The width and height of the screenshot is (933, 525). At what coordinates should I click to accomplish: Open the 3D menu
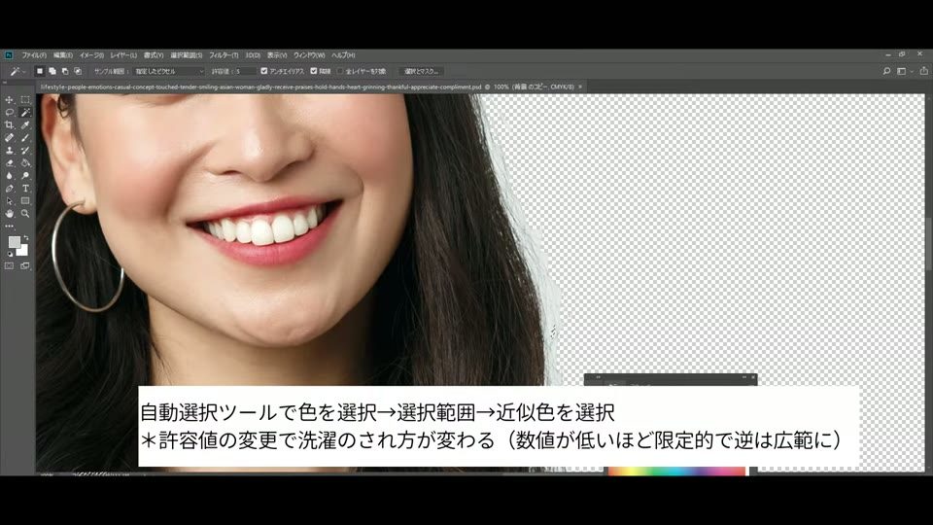point(253,54)
